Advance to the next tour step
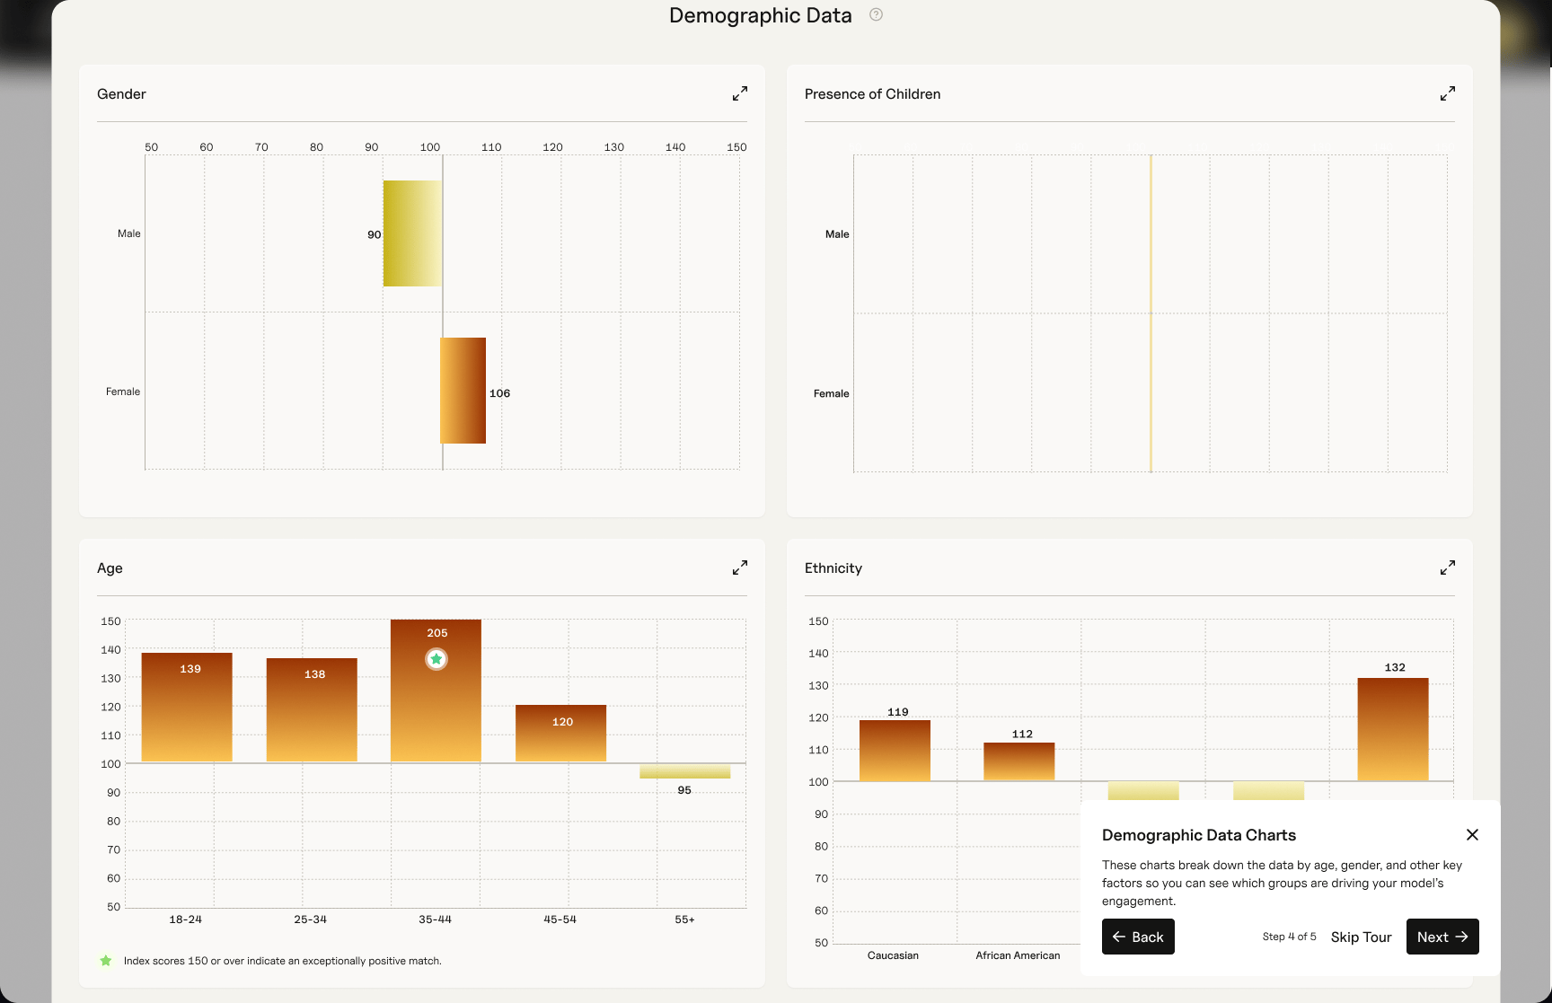Viewport: 1552px width, 1003px height. point(1442,937)
